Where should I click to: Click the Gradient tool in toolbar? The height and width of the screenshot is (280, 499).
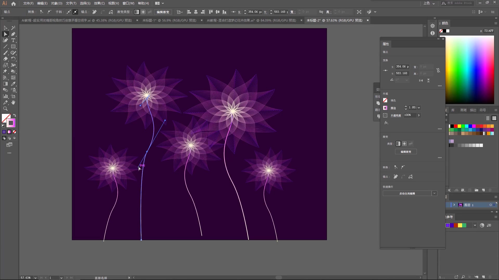[5, 84]
